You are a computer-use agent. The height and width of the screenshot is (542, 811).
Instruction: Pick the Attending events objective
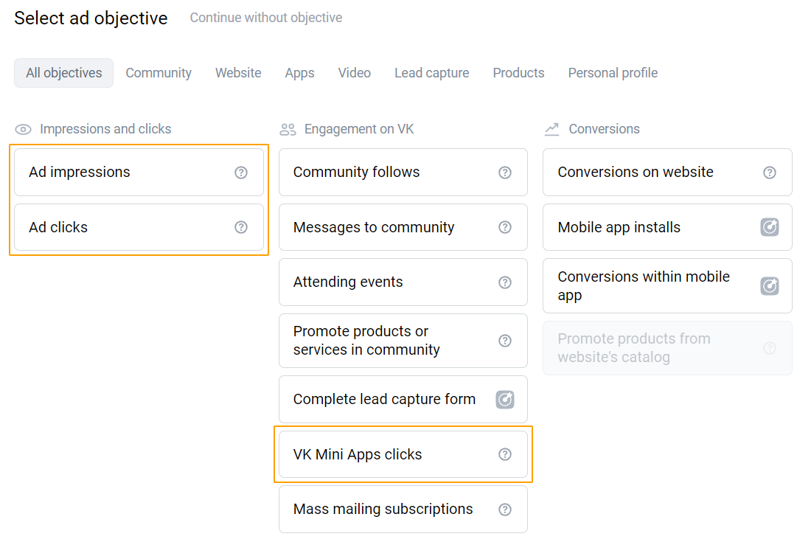coord(403,282)
